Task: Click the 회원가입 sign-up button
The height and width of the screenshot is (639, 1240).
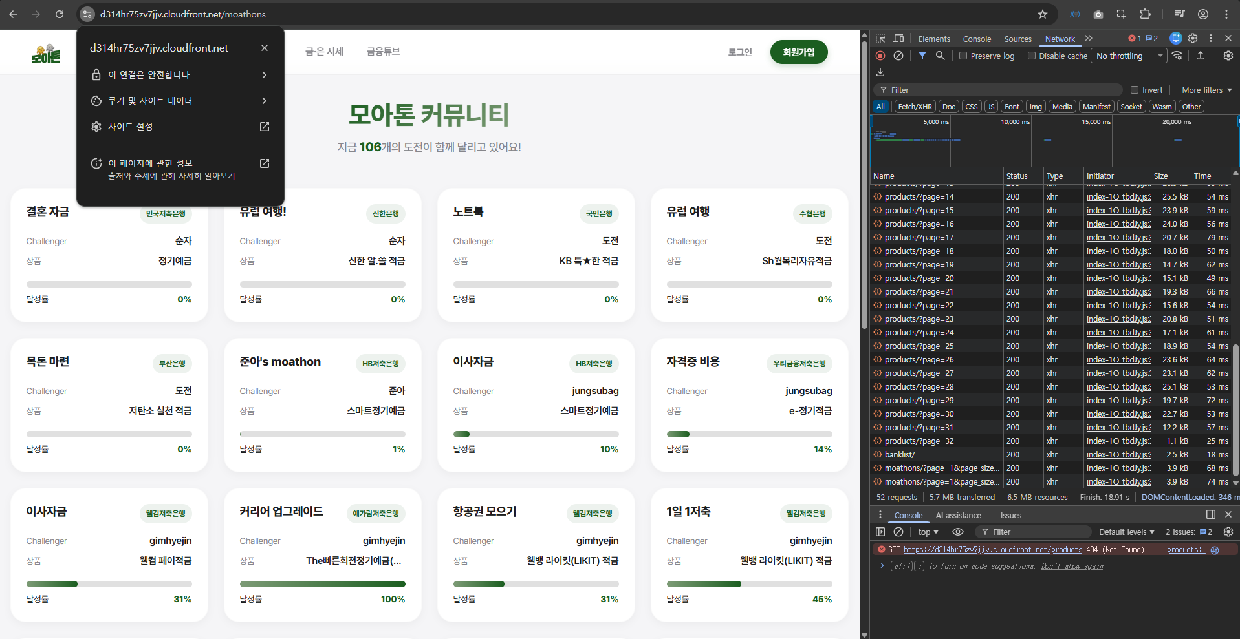Action: click(x=799, y=52)
